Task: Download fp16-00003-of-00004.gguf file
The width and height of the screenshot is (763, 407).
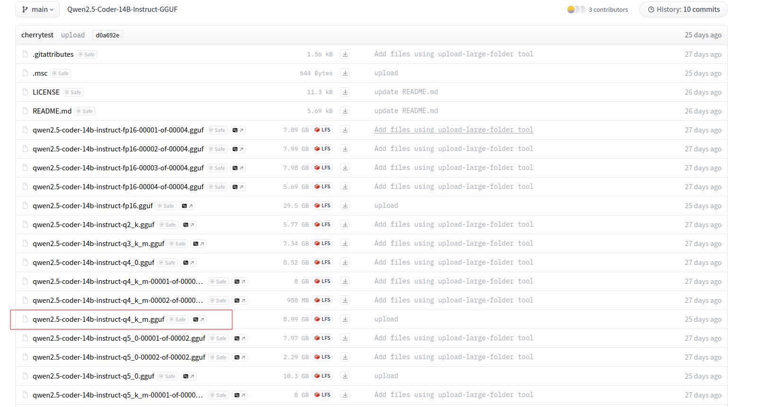Action: pos(345,168)
